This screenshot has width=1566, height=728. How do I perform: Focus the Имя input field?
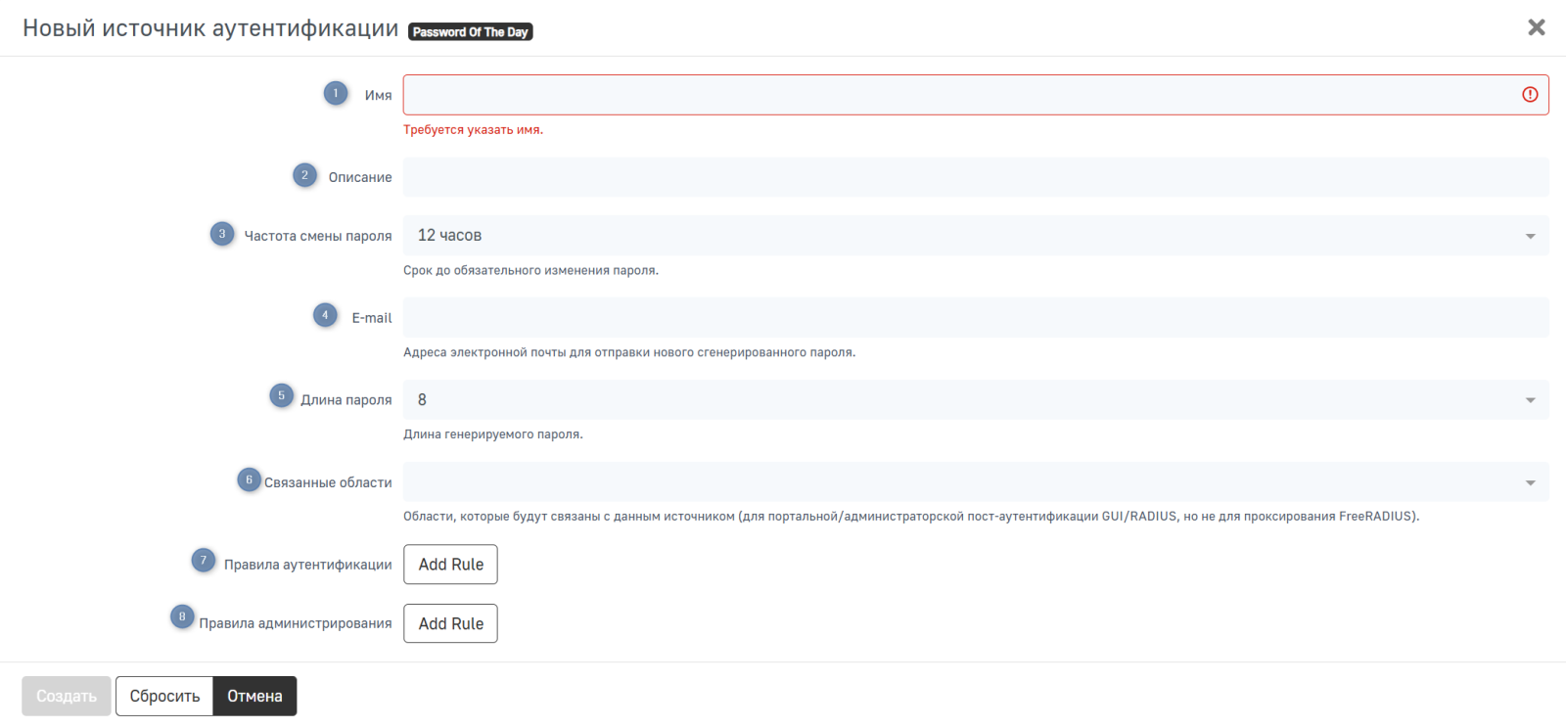959,95
